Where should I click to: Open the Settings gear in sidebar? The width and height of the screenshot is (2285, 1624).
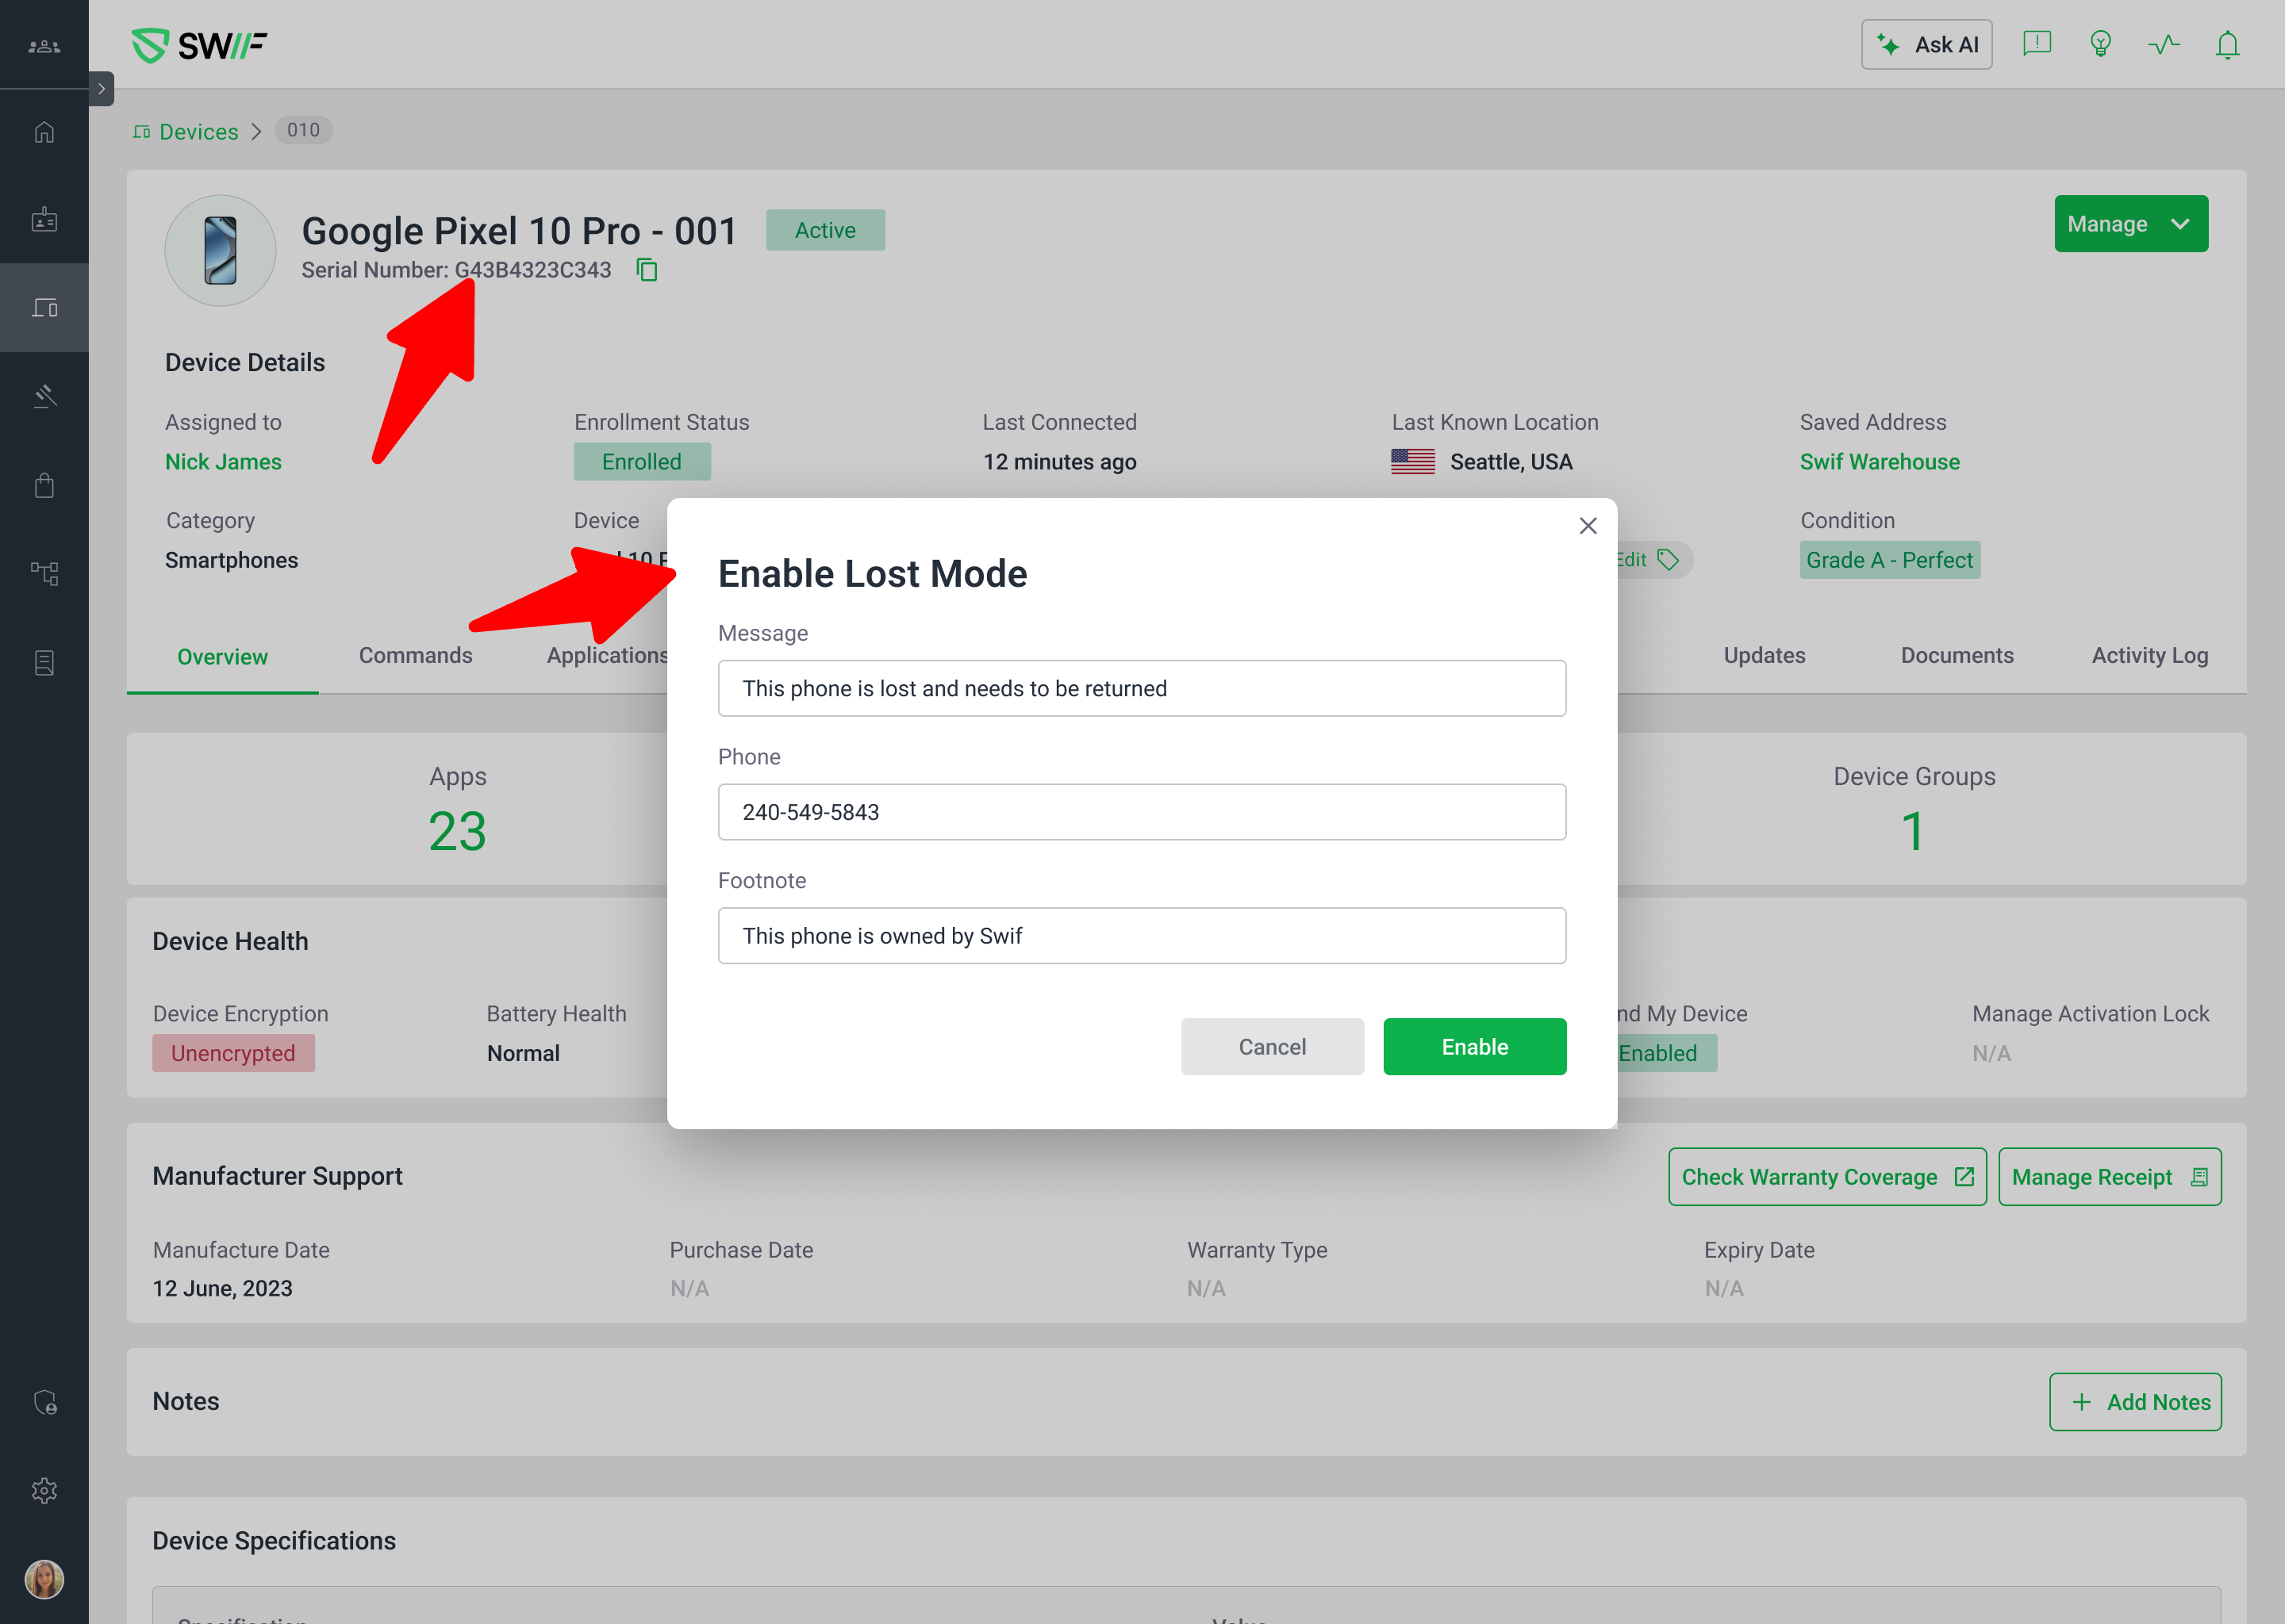(44, 1490)
